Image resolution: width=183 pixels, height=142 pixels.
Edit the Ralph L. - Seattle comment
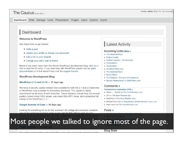(x=141, y=92)
